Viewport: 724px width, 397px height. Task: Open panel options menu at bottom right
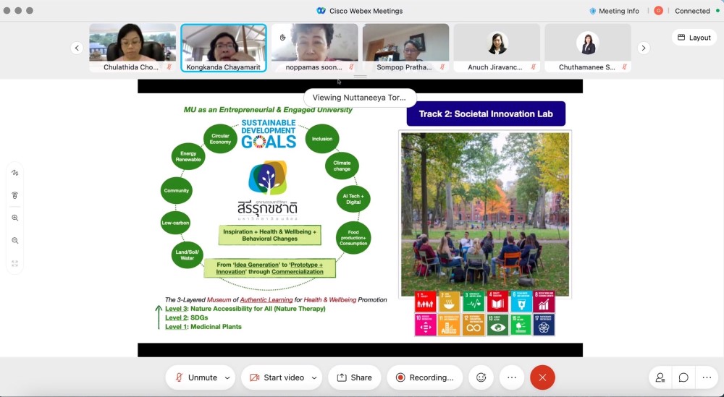tap(707, 377)
